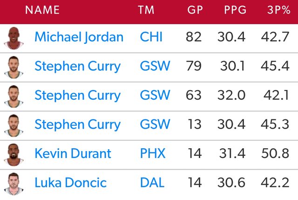This screenshot has height=200, width=298.
Task: Click Stephen Curry's headshot in the 63 GP row
Action: point(14,96)
